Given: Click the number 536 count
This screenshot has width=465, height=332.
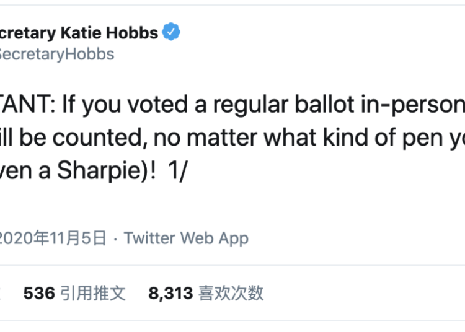Looking at the screenshot, I should tap(39, 293).
